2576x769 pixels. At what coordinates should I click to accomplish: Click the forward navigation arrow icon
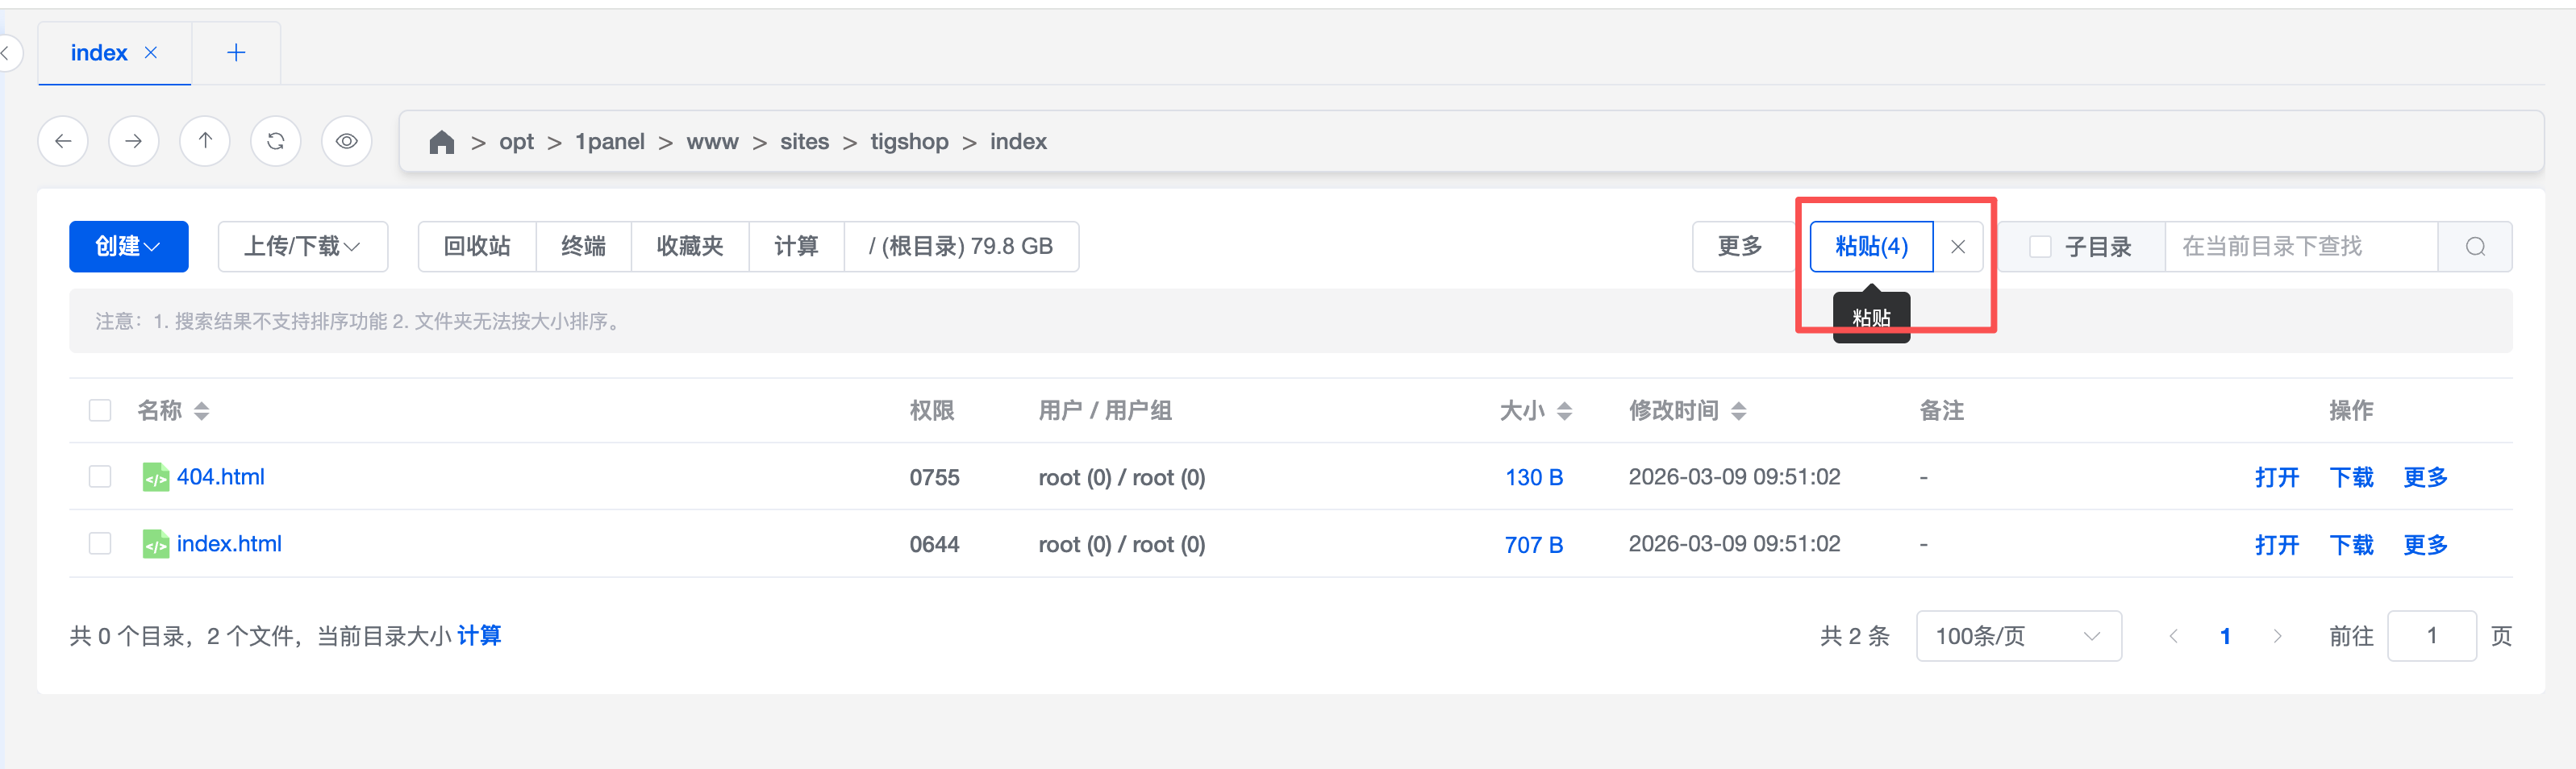coord(134,141)
